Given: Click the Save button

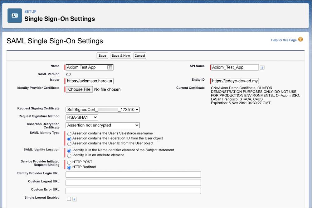Looking at the screenshot, I should [102, 56].
